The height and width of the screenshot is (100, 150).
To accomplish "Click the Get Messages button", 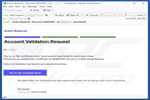I will click(13, 10).
